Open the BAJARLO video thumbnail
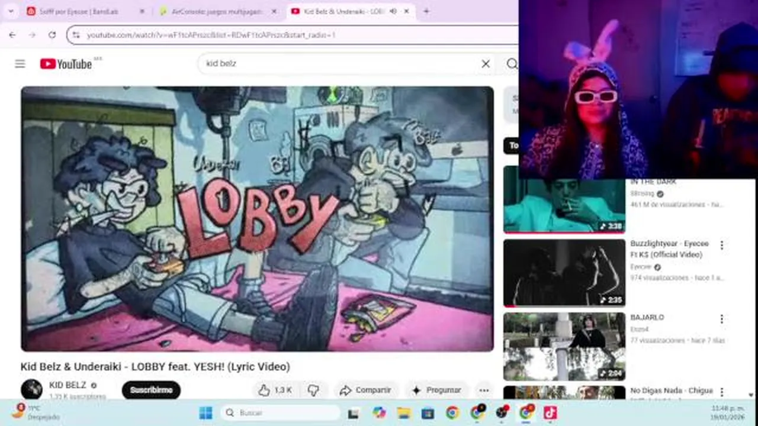The width and height of the screenshot is (758, 426). click(x=564, y=346)
